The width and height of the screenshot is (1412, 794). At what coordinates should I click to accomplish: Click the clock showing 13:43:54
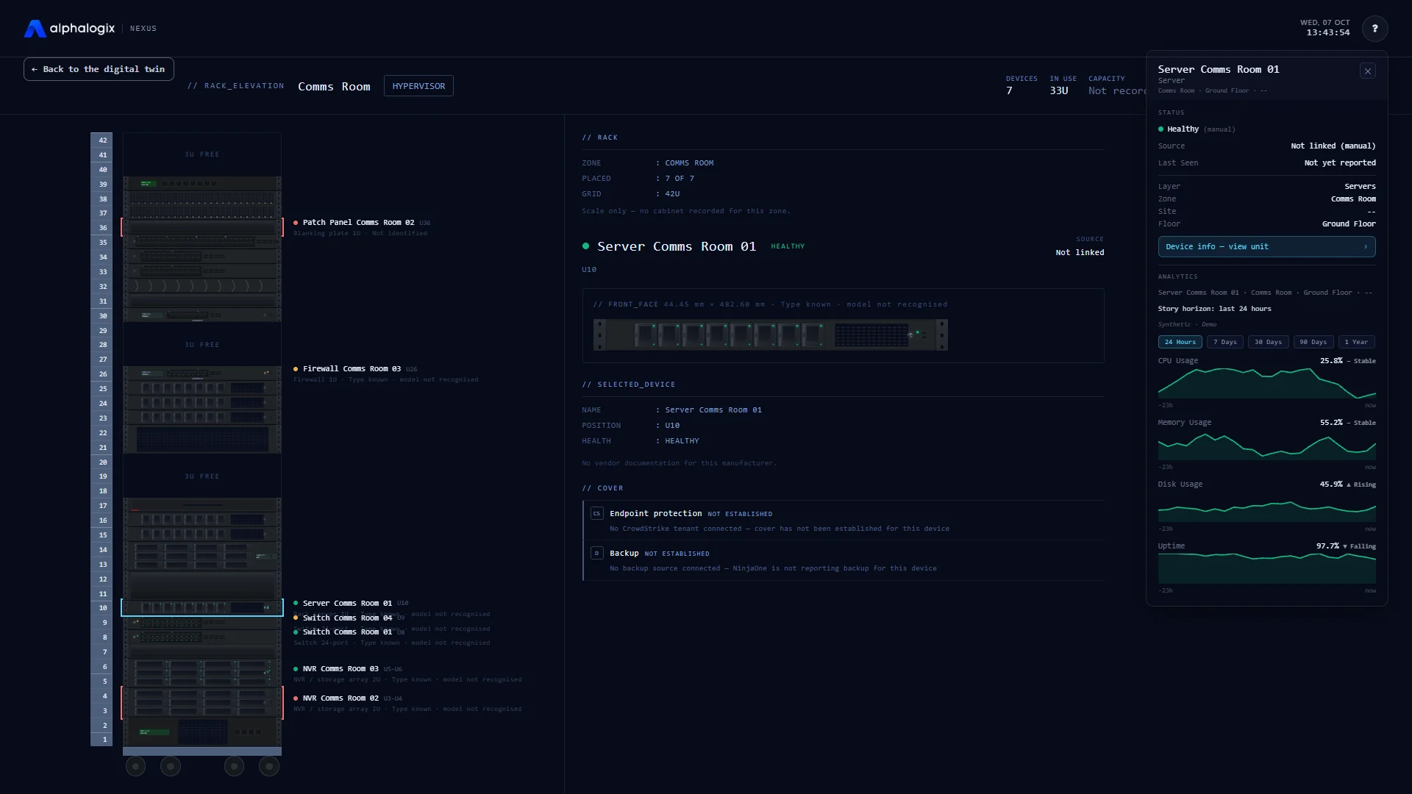click(1327, 33)
